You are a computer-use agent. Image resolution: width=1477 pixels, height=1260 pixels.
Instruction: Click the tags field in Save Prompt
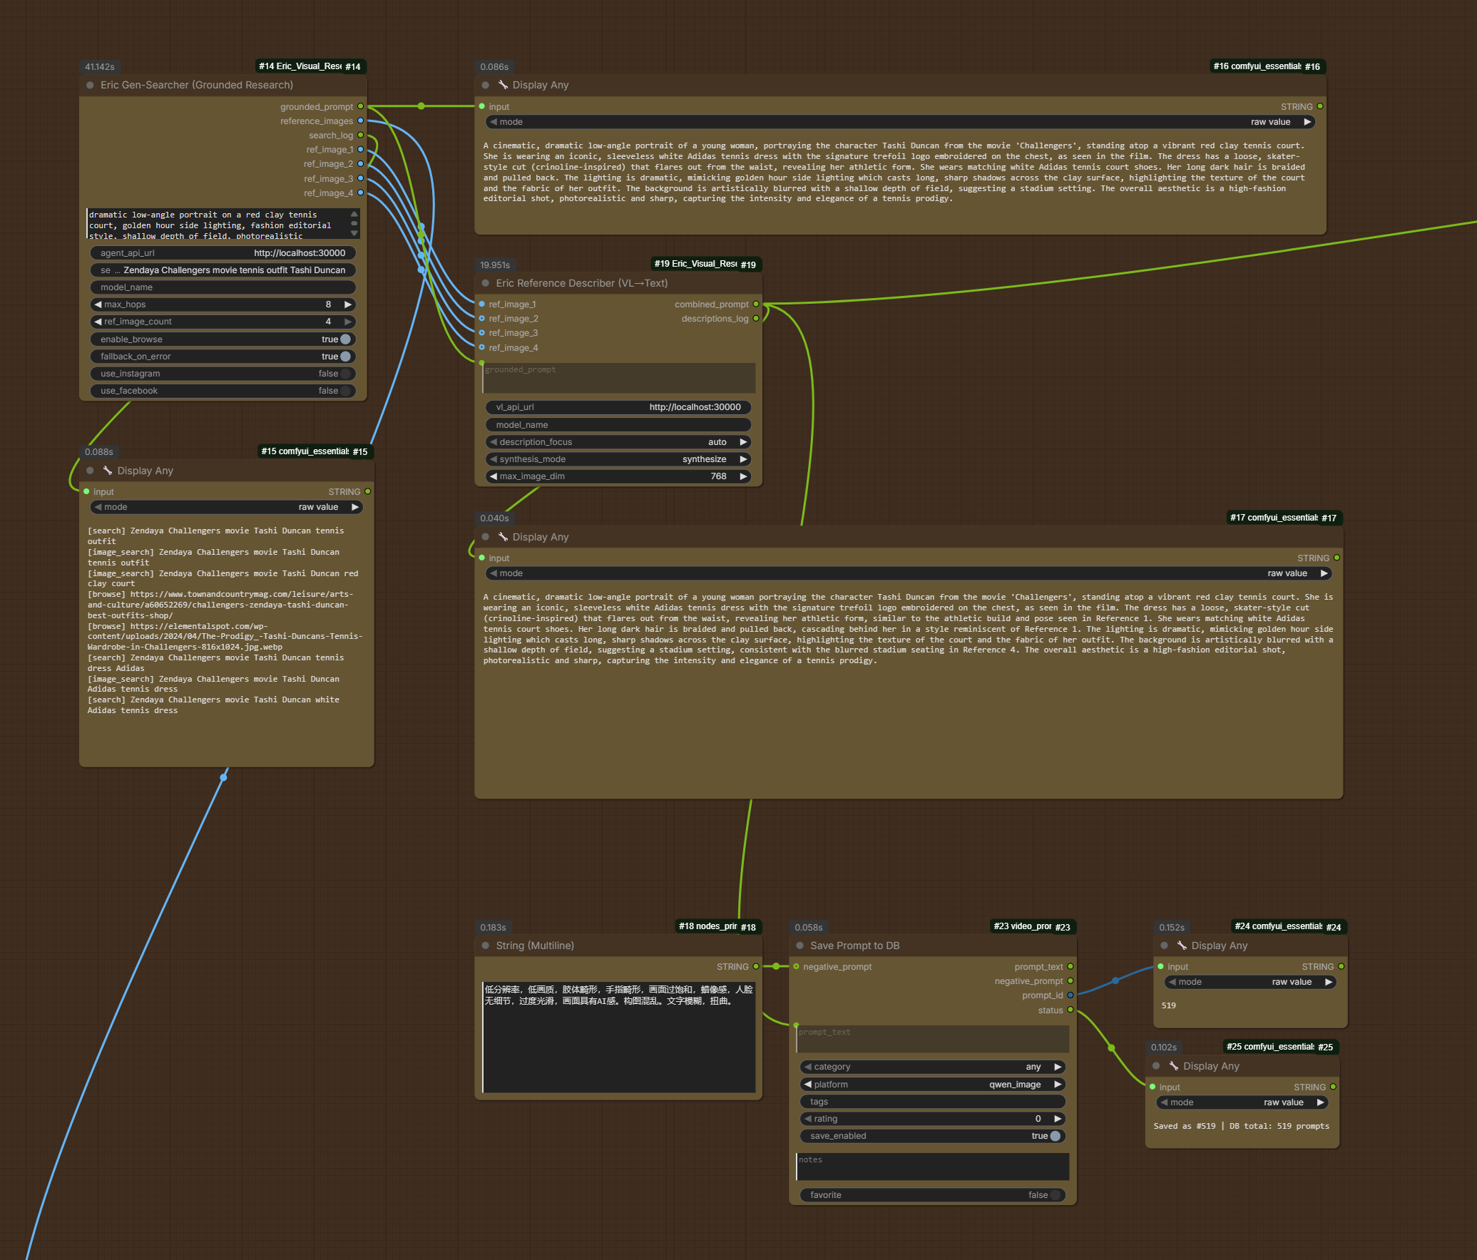(x=933, y=1102)
